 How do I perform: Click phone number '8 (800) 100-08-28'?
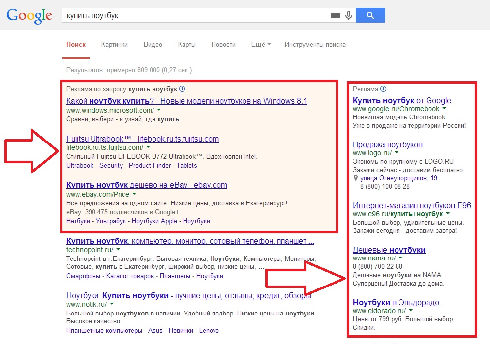click(385, 187)
